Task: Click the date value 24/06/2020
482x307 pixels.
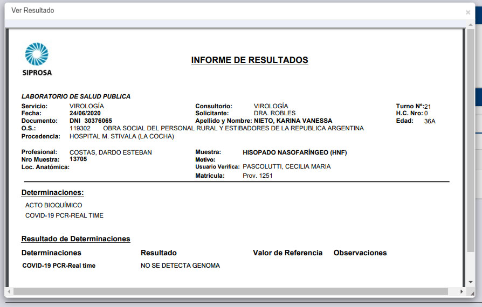Action: point(85,113)
